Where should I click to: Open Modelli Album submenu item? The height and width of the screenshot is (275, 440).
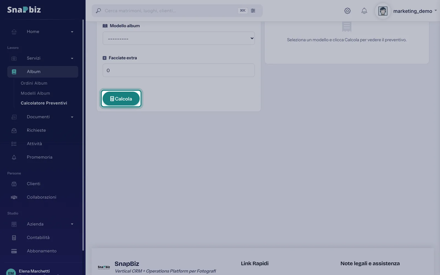pos(35,93)
